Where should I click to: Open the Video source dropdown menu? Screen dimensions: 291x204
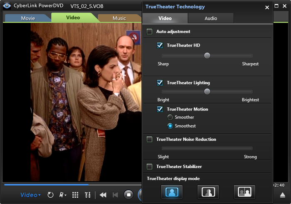(30, 195)
